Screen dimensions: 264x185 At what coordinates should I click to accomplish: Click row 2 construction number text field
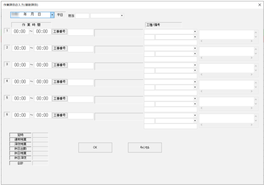click(x=80, y=48)
